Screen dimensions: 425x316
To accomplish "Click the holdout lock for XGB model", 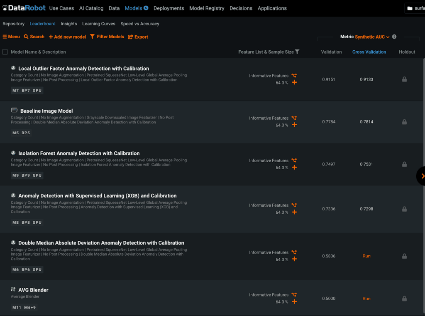I will point(404,209).
